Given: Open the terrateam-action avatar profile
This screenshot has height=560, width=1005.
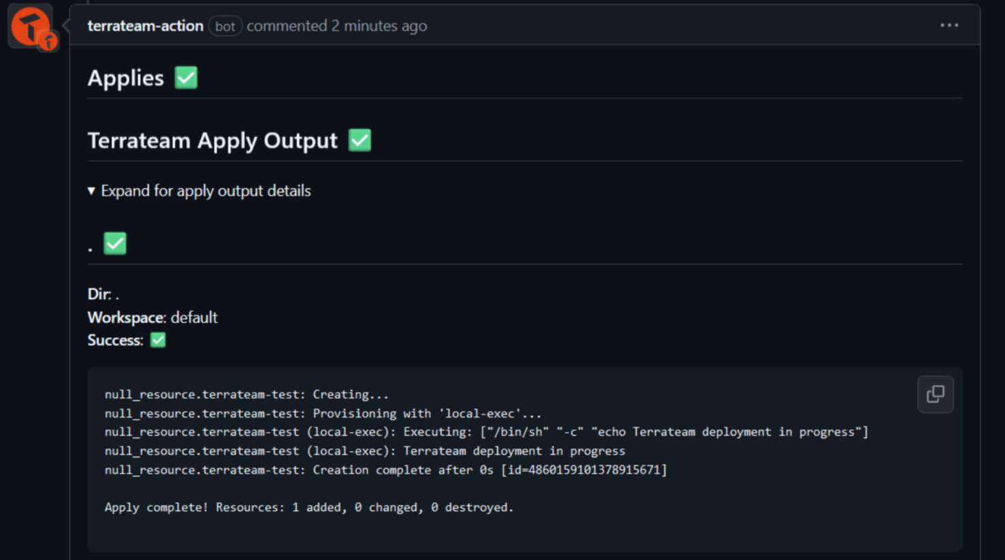Looking at the screenshot, I should coord(30,27).
